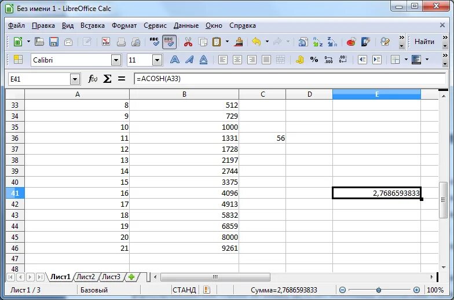This screenshot has width=454, height=300.
Task: Justify cell text
Action: [266, 60]
